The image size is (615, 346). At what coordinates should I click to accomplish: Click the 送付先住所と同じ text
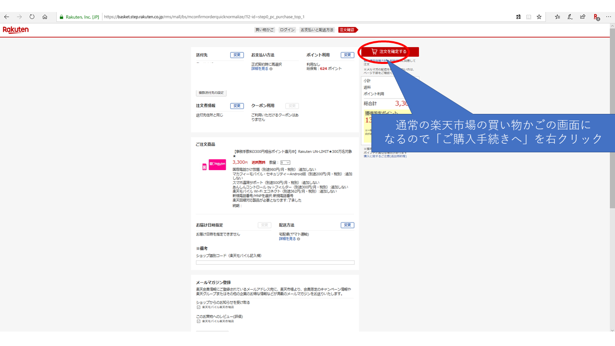point(209,115)
